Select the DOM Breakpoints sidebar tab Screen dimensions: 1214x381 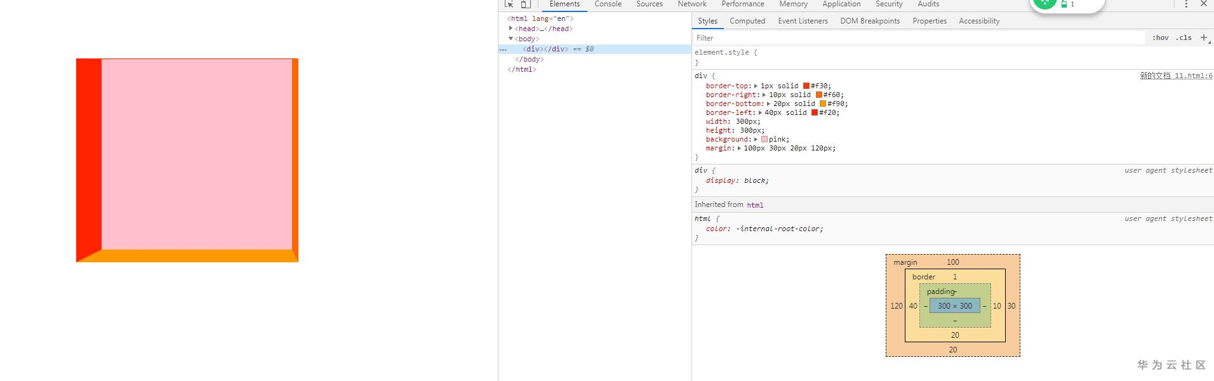(x=870, y=21)
